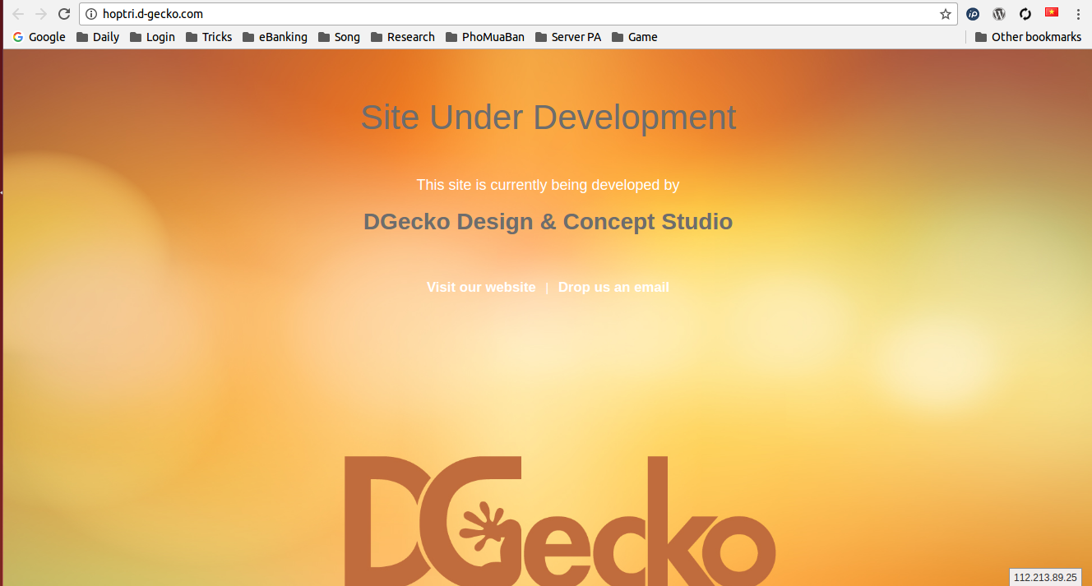Click the "Drop us an email" link

613,287
